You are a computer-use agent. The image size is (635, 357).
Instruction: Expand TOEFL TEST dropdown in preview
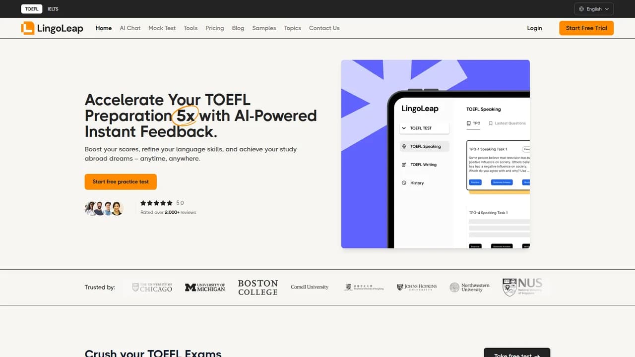[425, 128]
